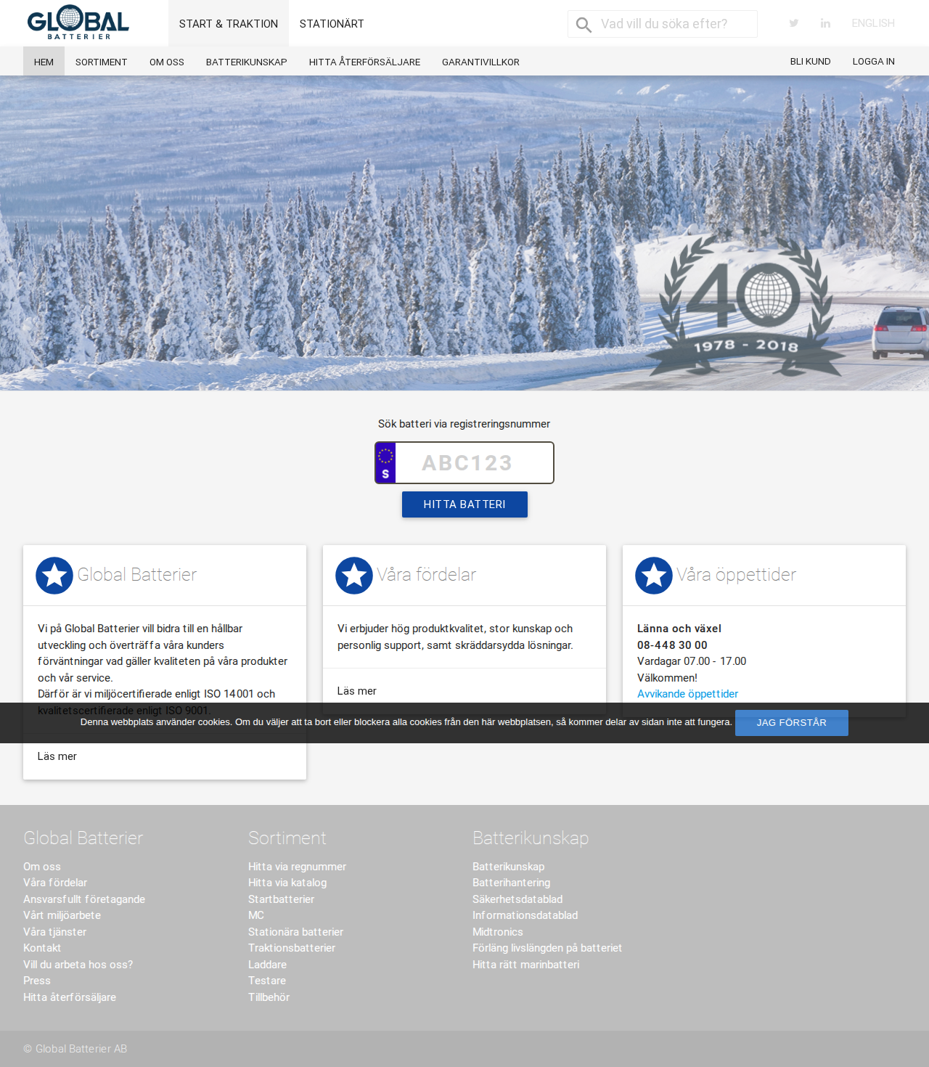Viewport: 929px width, 1067px height.
Task: Switch to the Stationärt tab
Action: point(332,23)
